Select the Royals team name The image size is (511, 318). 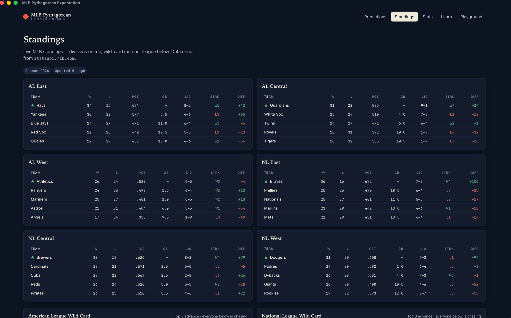[270, 132]
